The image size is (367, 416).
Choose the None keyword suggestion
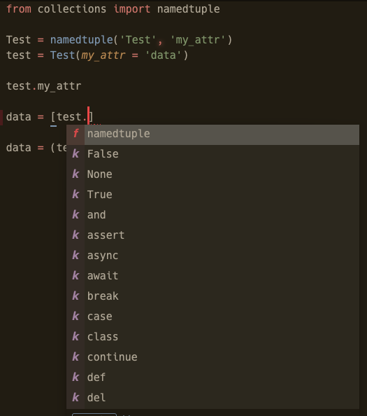(x=213, y=174)
